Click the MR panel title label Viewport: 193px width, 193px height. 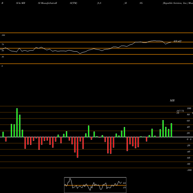click(172, 100)
